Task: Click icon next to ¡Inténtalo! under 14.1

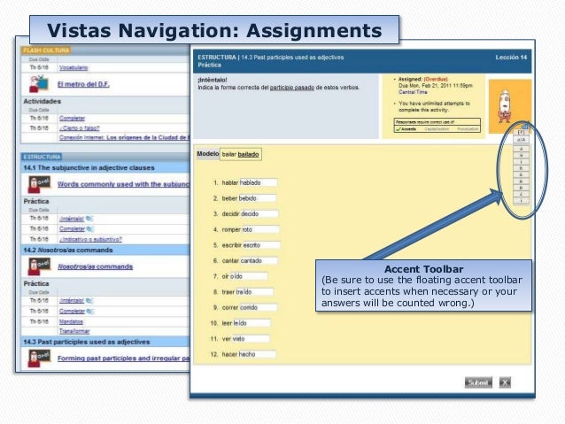Action: (x=89, y=219)
